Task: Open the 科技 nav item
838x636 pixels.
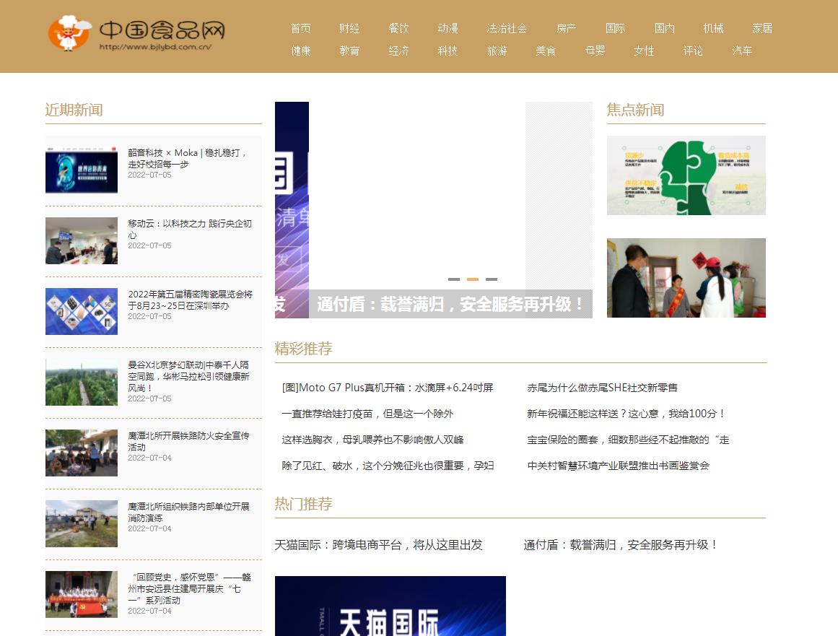Action: pos(448,51)
